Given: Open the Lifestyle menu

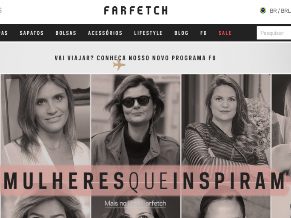Looking at the screenshot, I should pyautogui.click(x=148, y=33).
